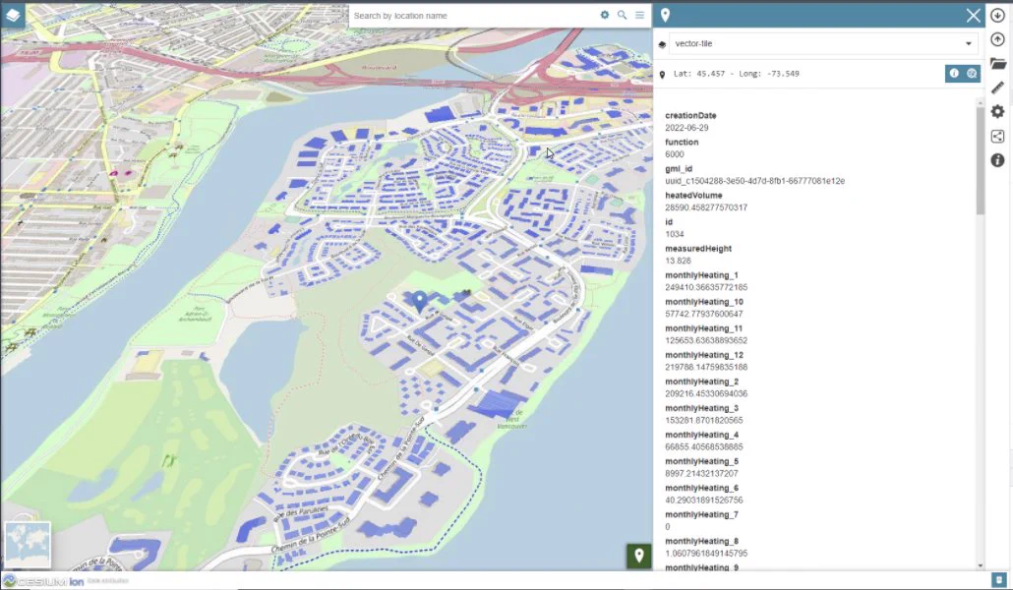Image resolution: width=1013 pixels, height=590 pixels.
Task: Open the vector-tile layer dropdown
Action: coord(823,44)
